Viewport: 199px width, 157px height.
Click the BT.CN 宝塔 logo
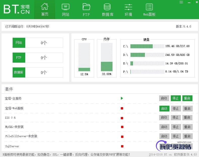coord(16,9)
